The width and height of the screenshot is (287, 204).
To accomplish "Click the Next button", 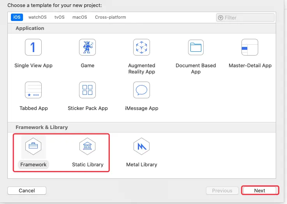I will pos(260,190).
